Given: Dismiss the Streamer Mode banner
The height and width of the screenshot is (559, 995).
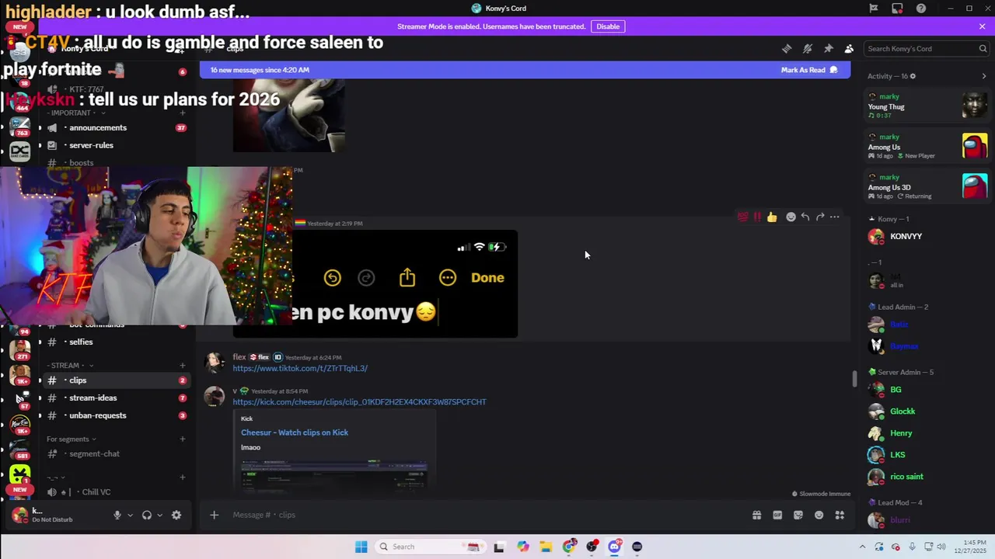Looking at the screenshot, I should tap(982, 26).
